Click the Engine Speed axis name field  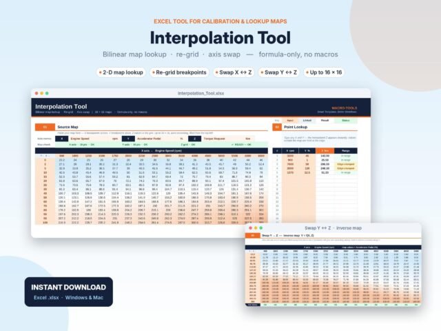tap(88, 139)
